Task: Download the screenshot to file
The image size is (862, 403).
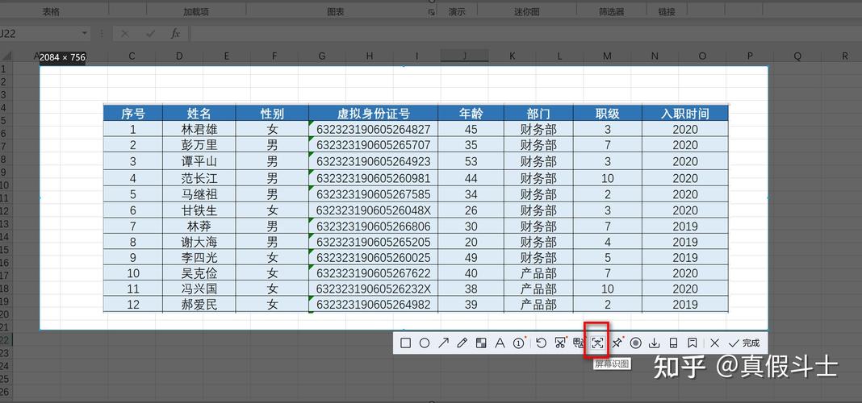Action: [655, 343]
